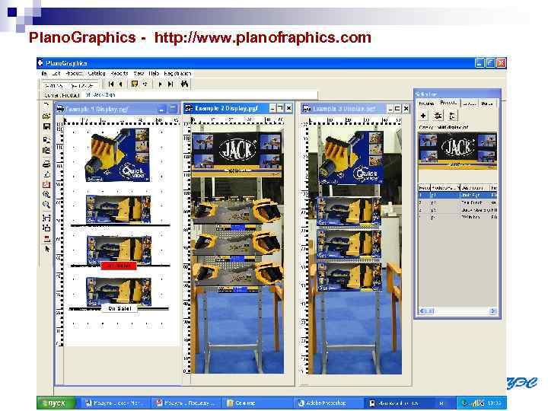Open the Product menu

coord(74,73)
